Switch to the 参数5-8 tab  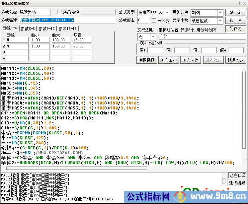pyautogui.click(x=28, y=29)
